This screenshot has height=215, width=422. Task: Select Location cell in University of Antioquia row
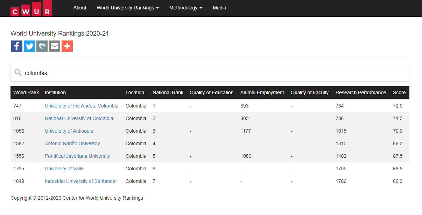[x=136, y=131]
